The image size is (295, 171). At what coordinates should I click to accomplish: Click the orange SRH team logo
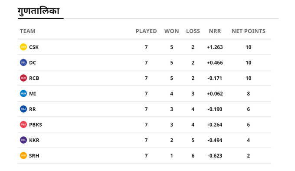tap(23, 155)
